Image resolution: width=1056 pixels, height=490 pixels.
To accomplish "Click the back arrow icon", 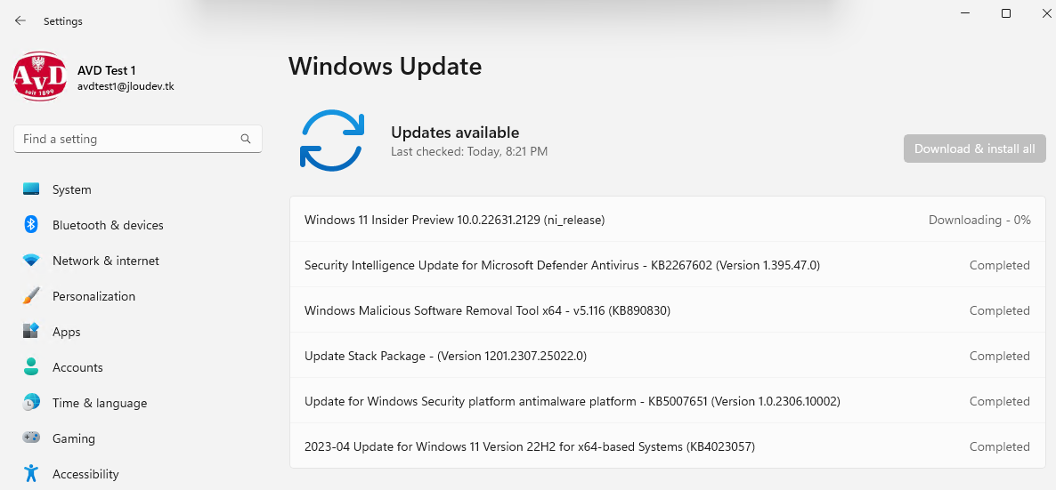I will pyautogui.click(x=20, y=20).
